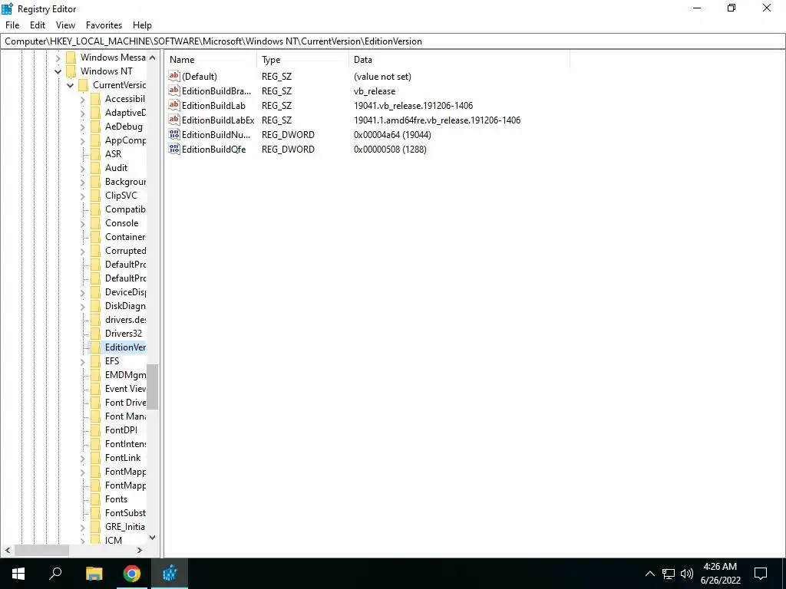Click the vb_release data value
Viewport: 786px width, 589px height.
(x=375, y=91)
